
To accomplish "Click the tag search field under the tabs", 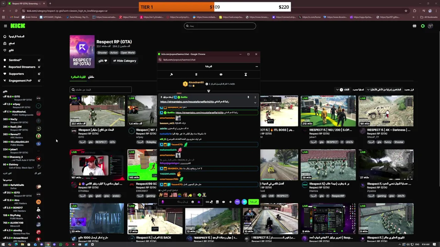I will pyautogui.click(x=101, y=90).
